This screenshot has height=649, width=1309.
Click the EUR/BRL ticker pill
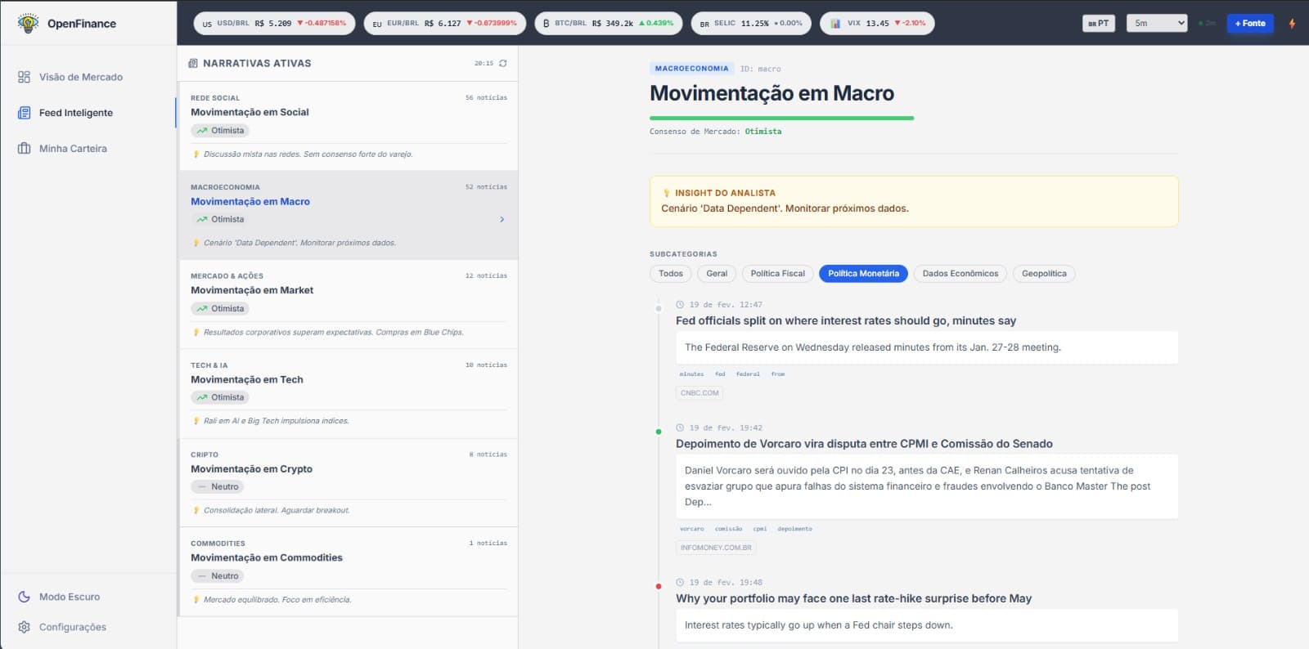pyautogui.click(x=444, y=24)
